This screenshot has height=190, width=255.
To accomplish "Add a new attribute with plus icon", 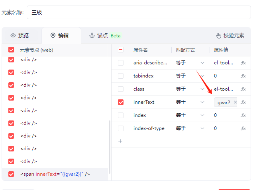I will tap(120, 141).
